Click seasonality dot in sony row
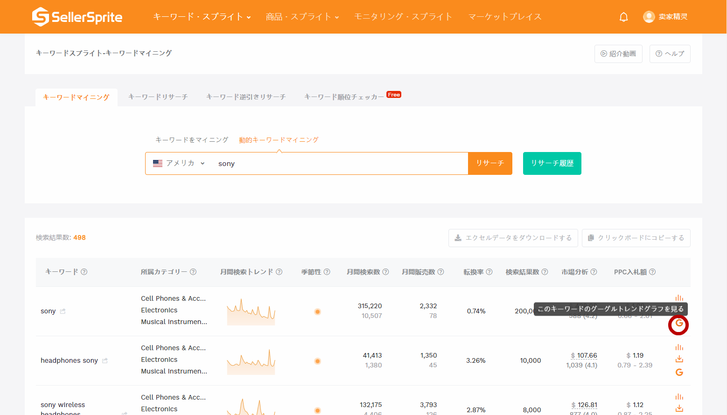727x415 pixels. [317, 311]
